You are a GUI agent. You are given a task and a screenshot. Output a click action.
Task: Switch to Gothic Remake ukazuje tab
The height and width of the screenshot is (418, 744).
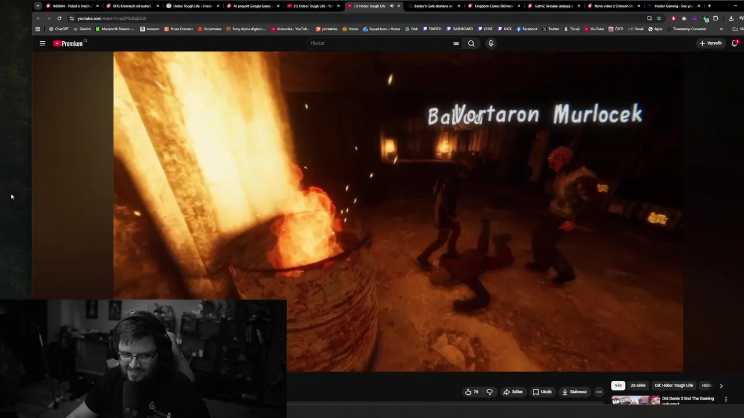[553, 6]
